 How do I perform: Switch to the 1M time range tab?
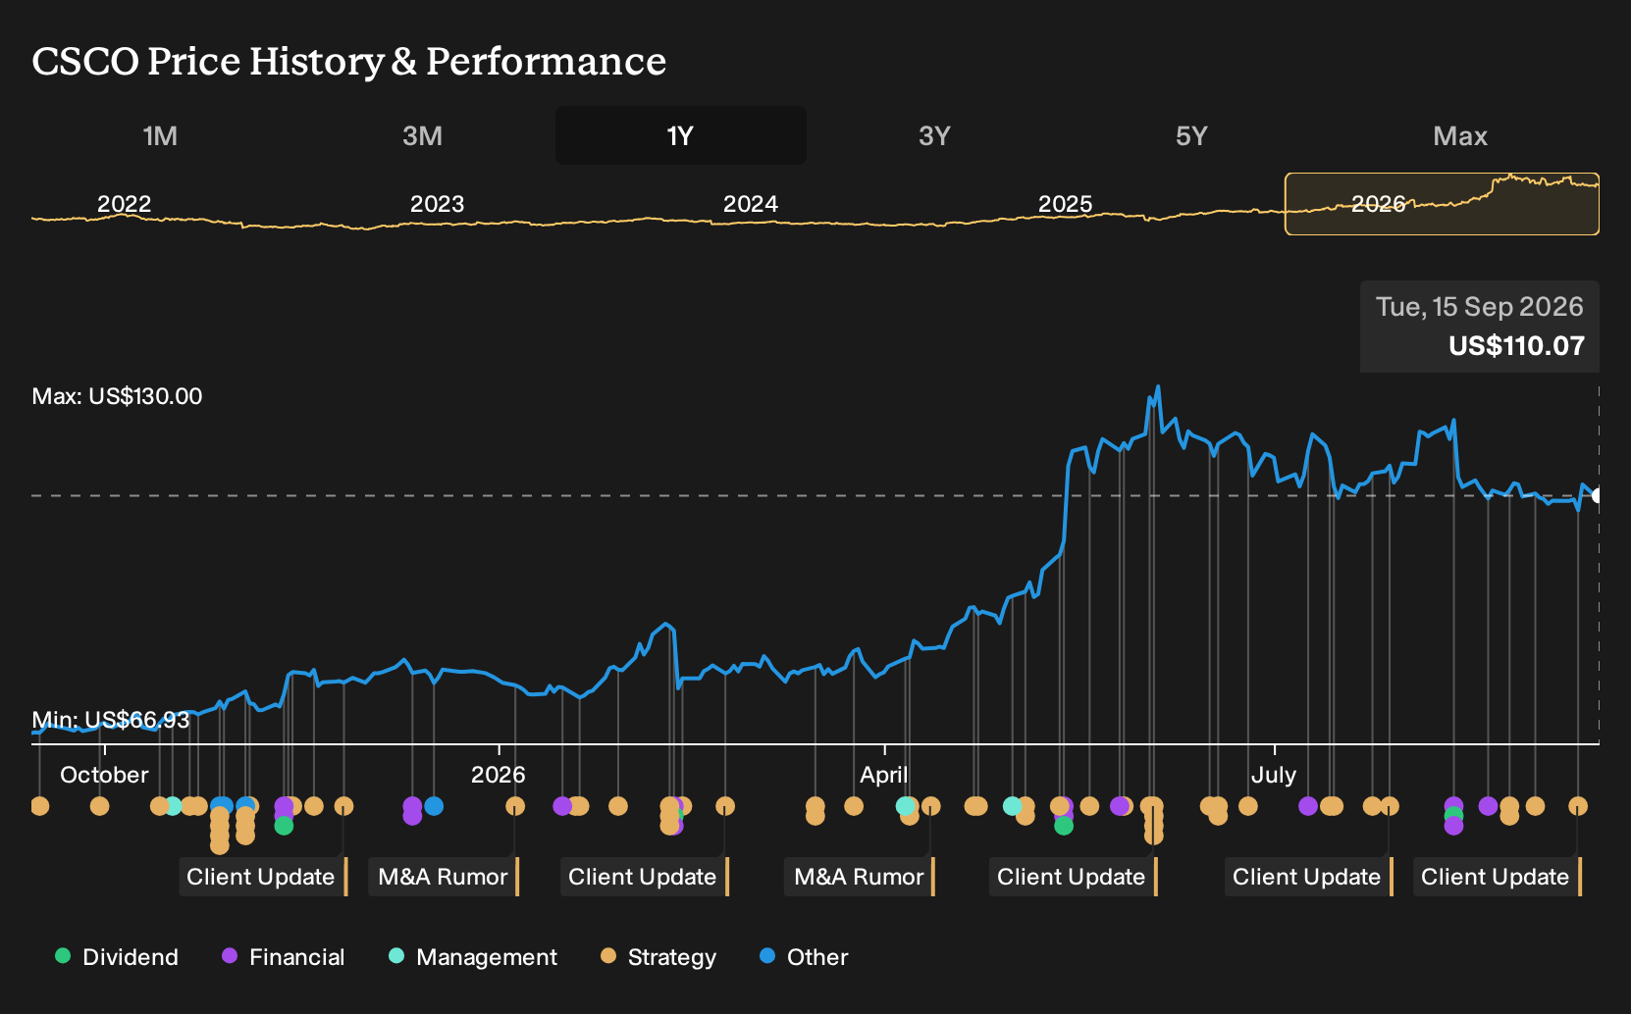(x=160, y=135)
